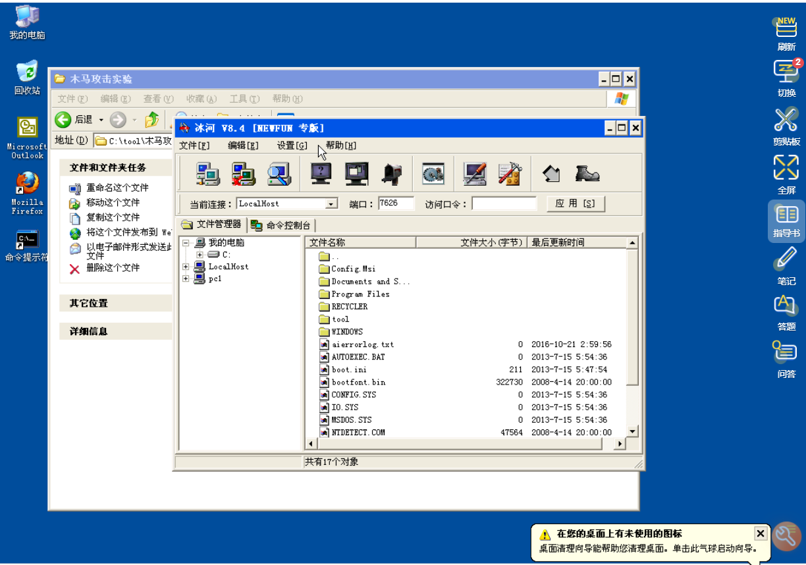This screenshot has height=565, width=806.
Task: Close the desktop cleanup balloon tip
Action: tap(761, 533)
